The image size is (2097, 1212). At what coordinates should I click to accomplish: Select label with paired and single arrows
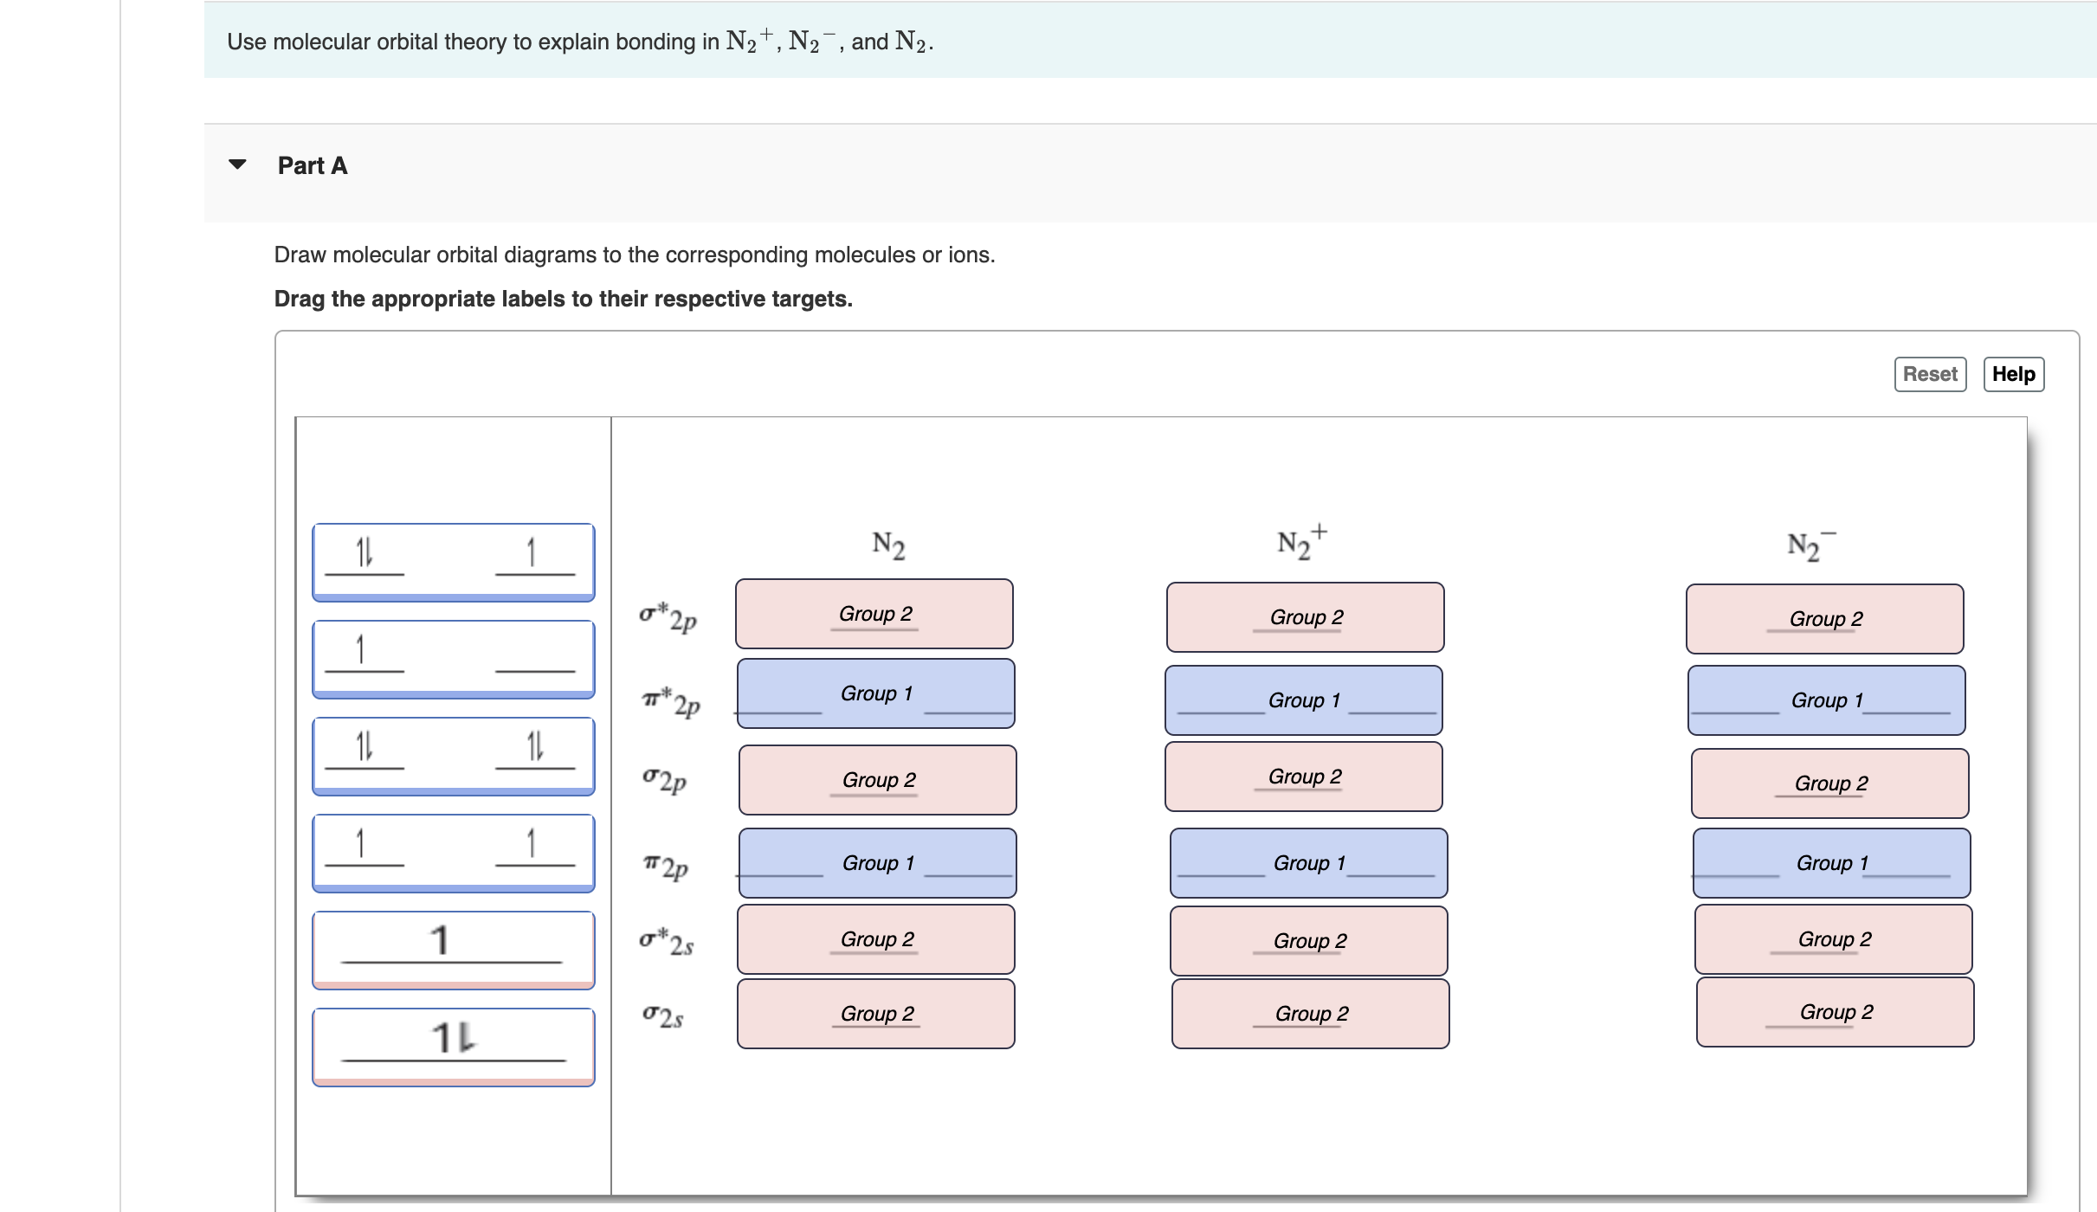[453, 561]
